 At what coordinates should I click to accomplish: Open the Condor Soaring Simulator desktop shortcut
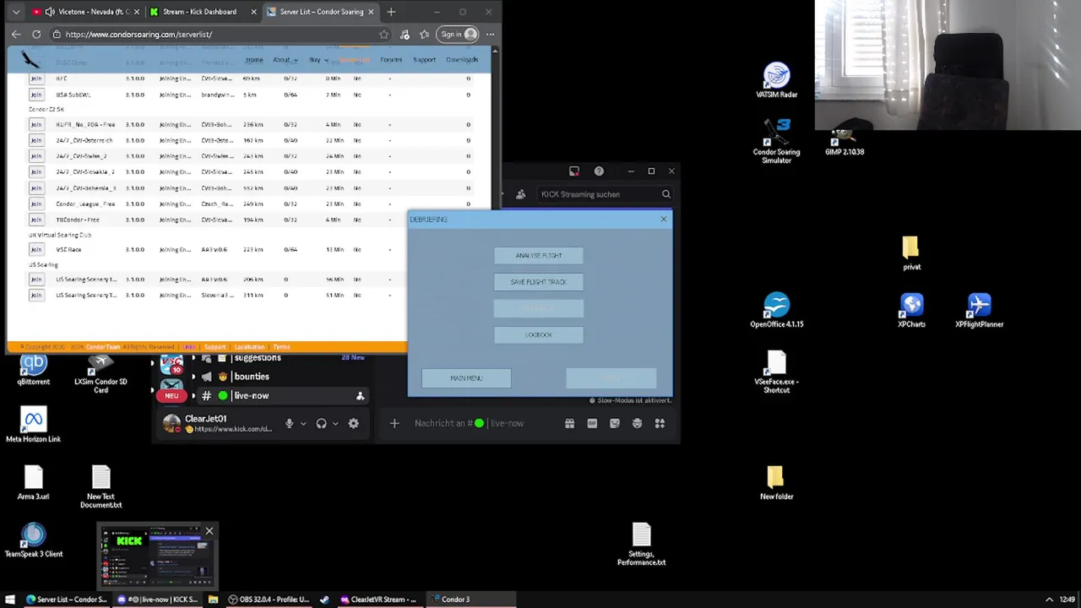point(776,140)
